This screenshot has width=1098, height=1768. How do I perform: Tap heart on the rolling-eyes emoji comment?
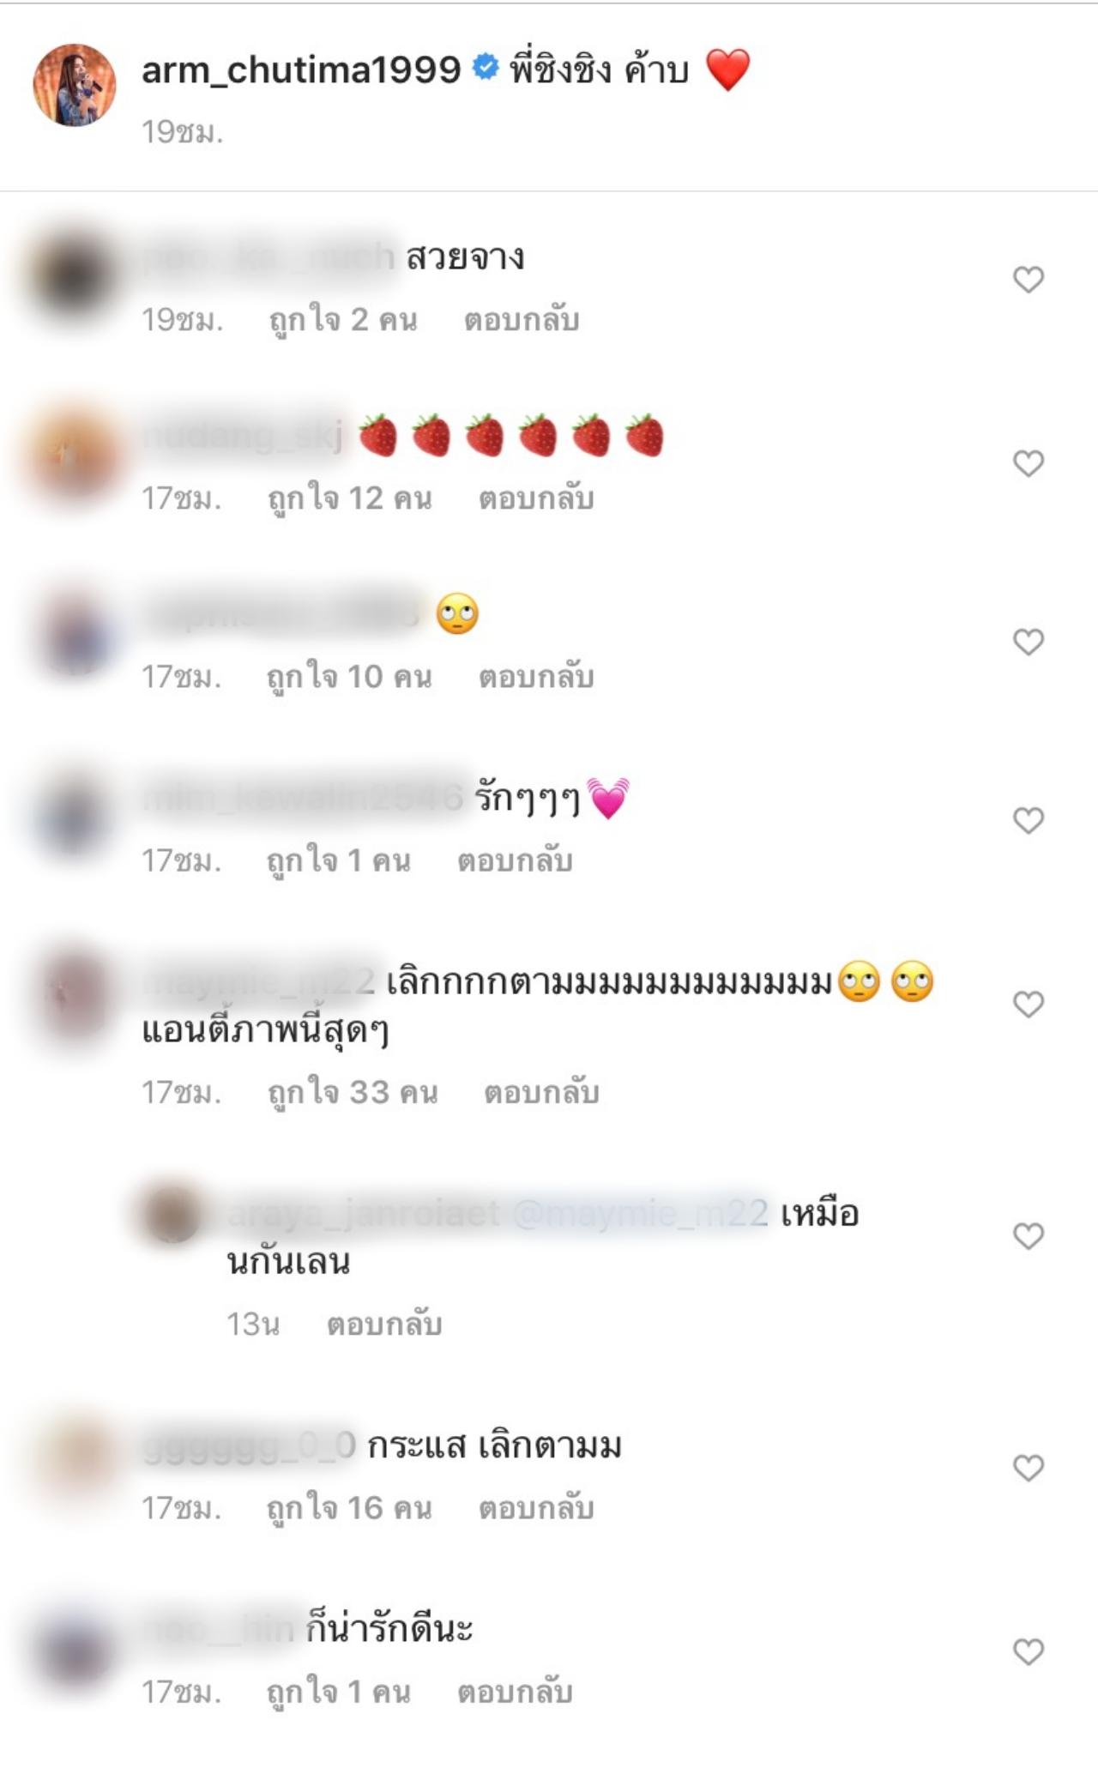pos(1028,642)
